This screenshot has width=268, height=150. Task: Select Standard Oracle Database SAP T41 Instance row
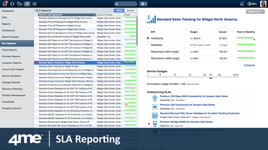pos(85,89)
